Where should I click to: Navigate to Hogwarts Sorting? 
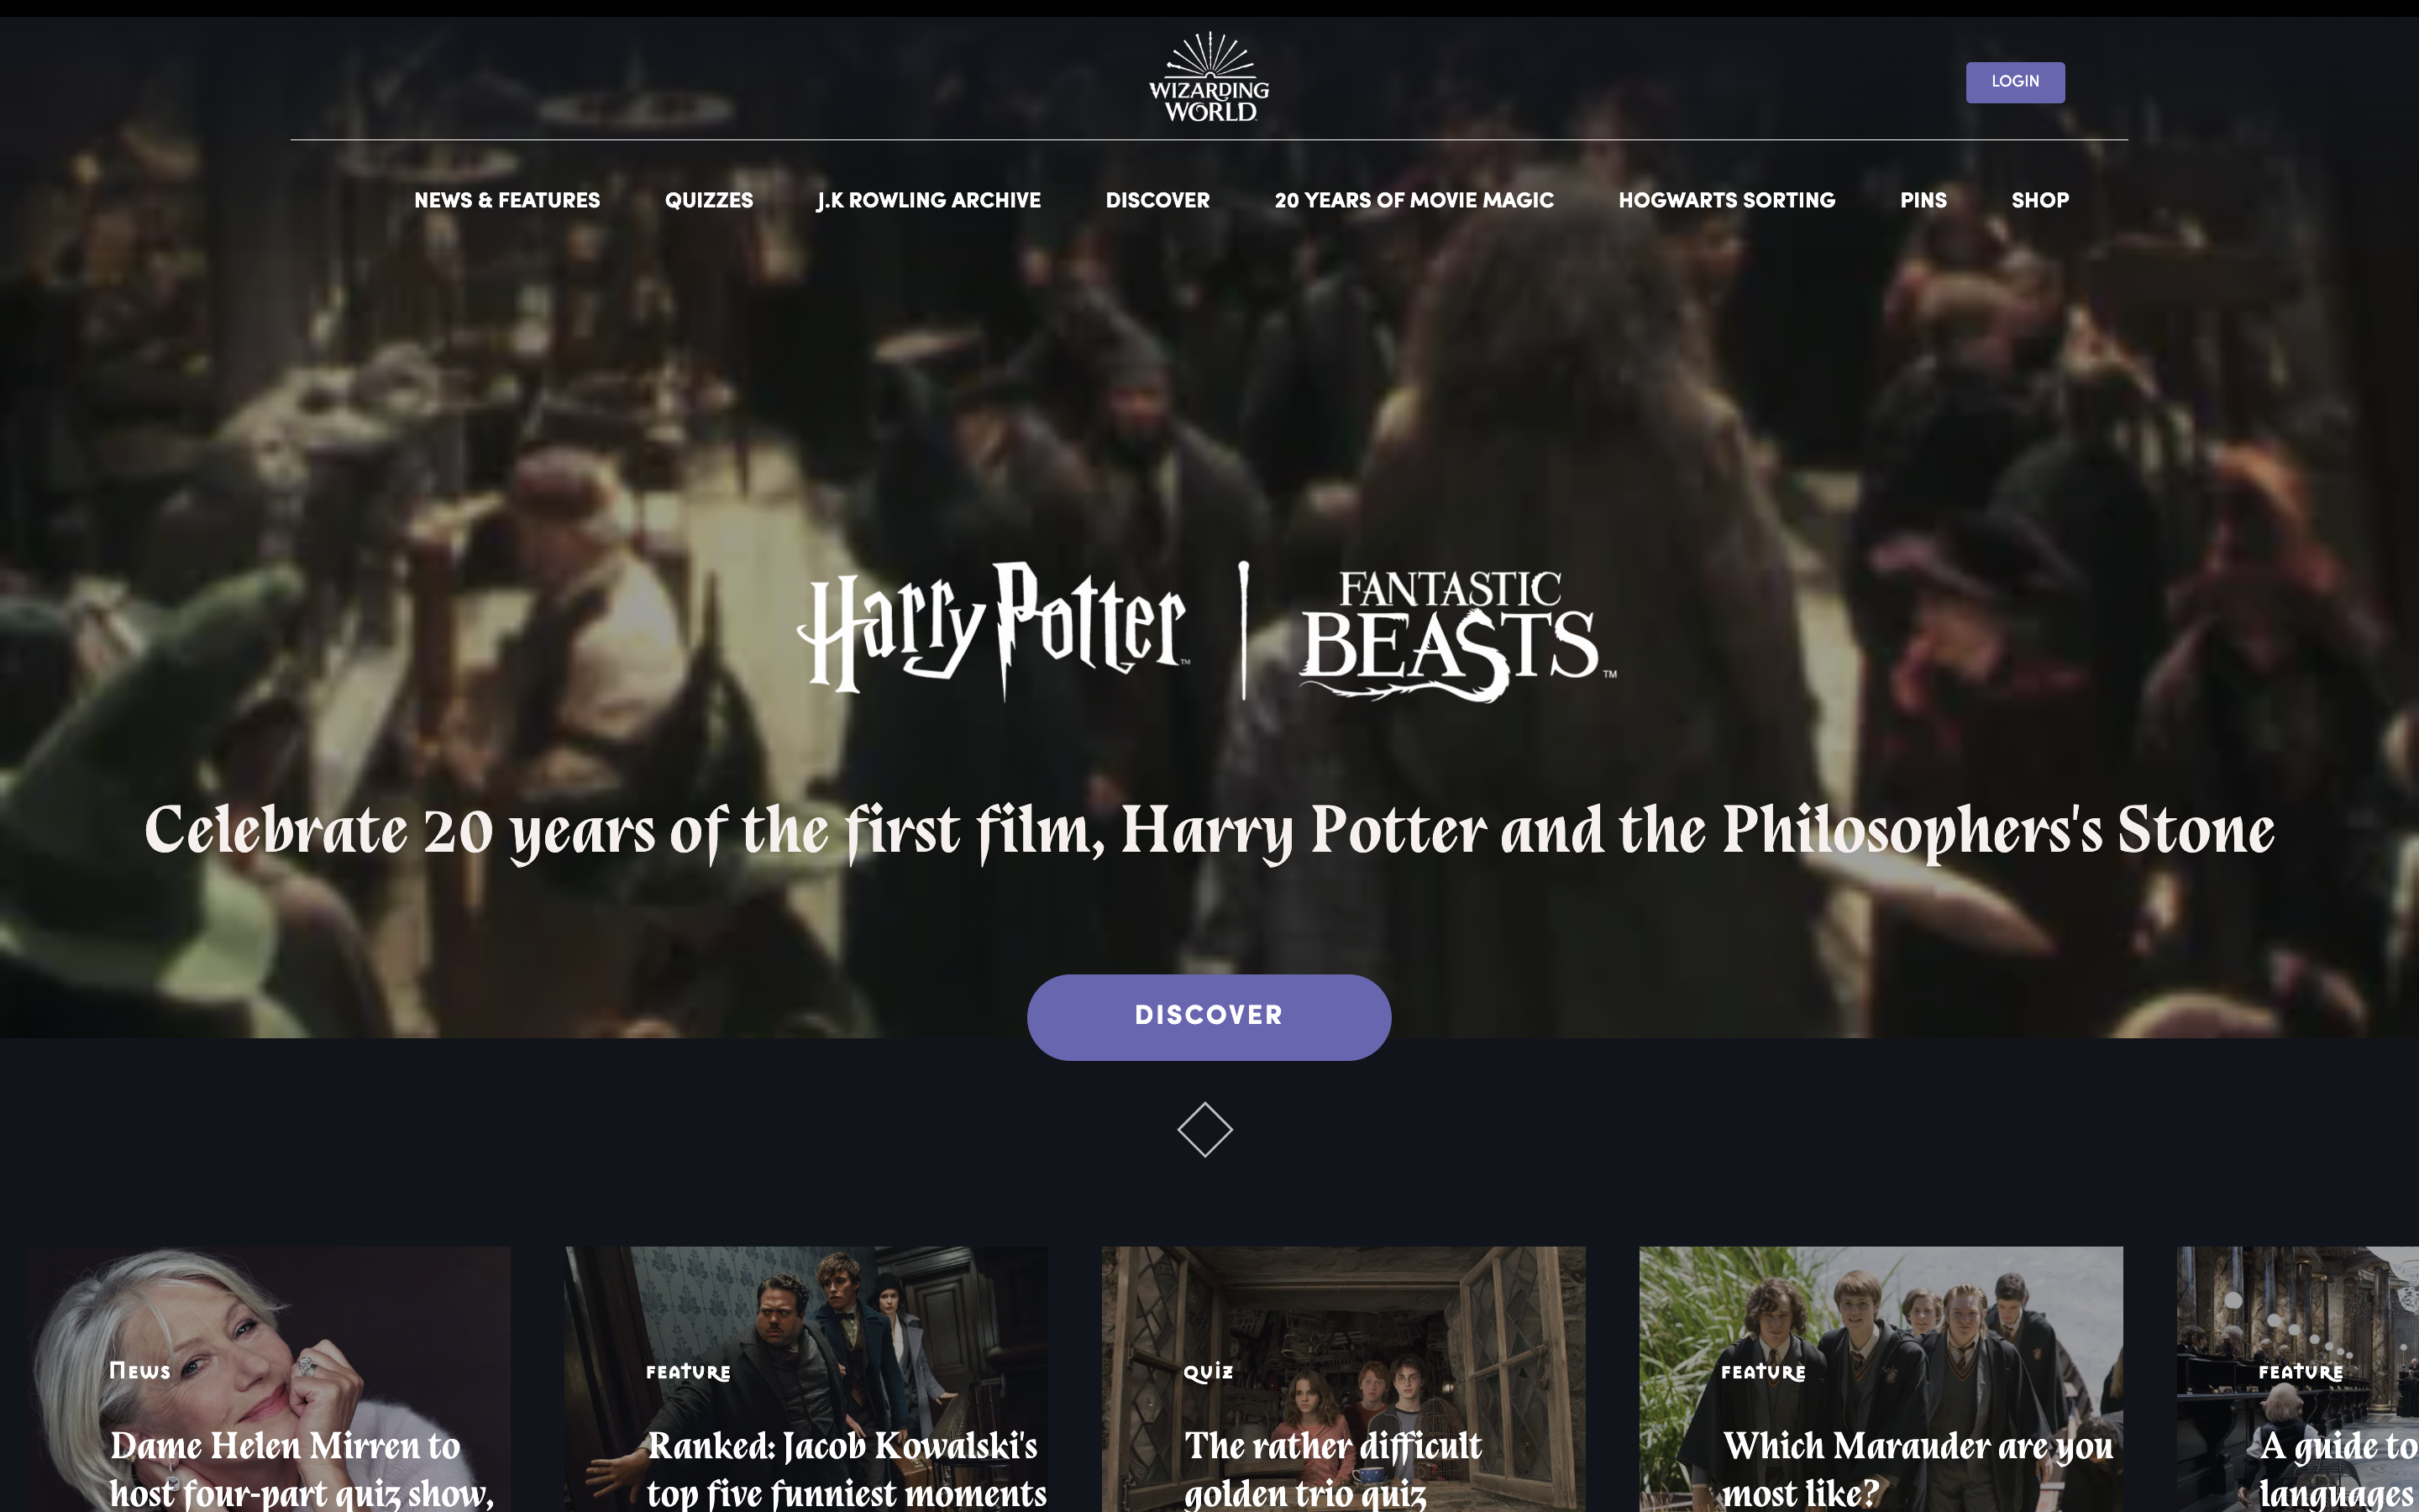1726,200
